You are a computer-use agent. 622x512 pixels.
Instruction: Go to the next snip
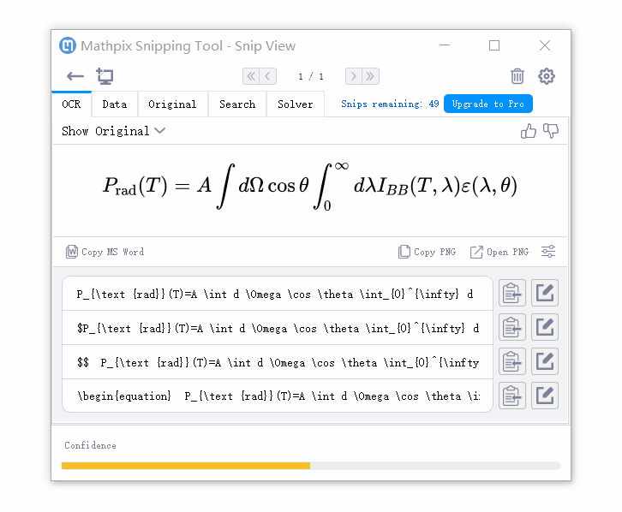pos(354,76)
